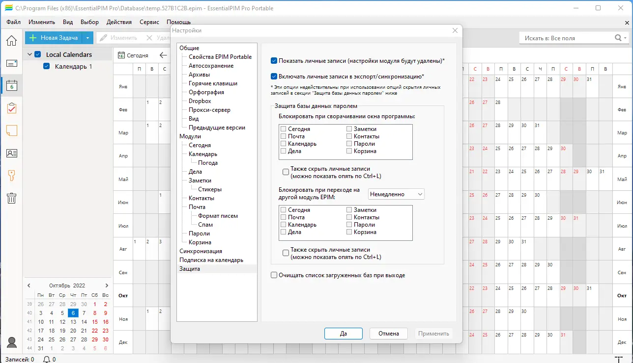Image resolution: width=633 pixels, height=363 pixels.
Task: Toggle Включать личные записи в экспорт checkbox
Action: (274, 77)
